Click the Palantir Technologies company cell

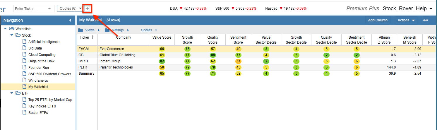(124, 67)
